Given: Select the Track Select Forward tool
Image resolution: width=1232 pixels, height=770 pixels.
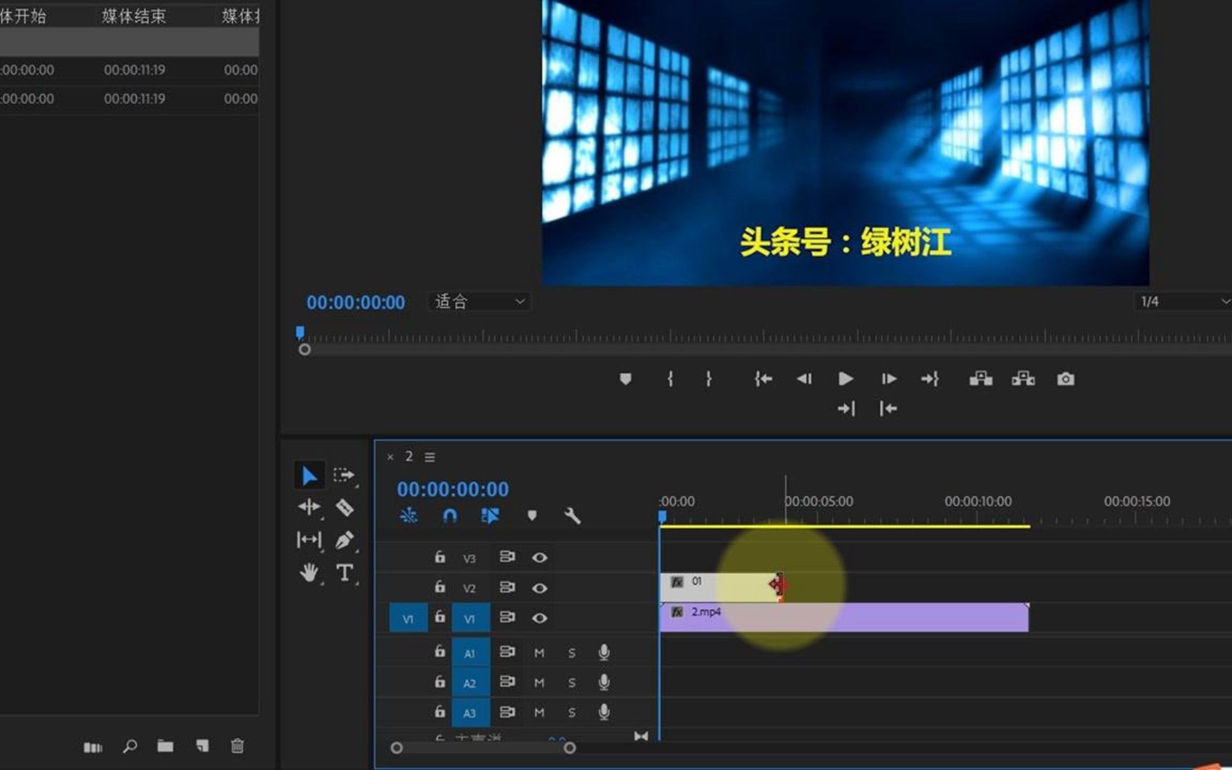Looking at the screenshot, I should click(344, 474).
